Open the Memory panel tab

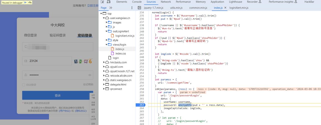click(x=201, y=2)
